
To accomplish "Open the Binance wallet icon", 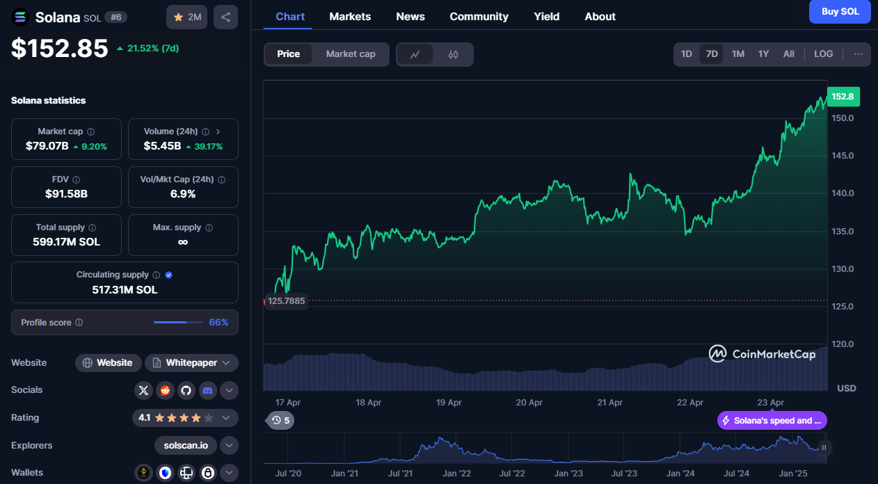I will coord(143,473).
